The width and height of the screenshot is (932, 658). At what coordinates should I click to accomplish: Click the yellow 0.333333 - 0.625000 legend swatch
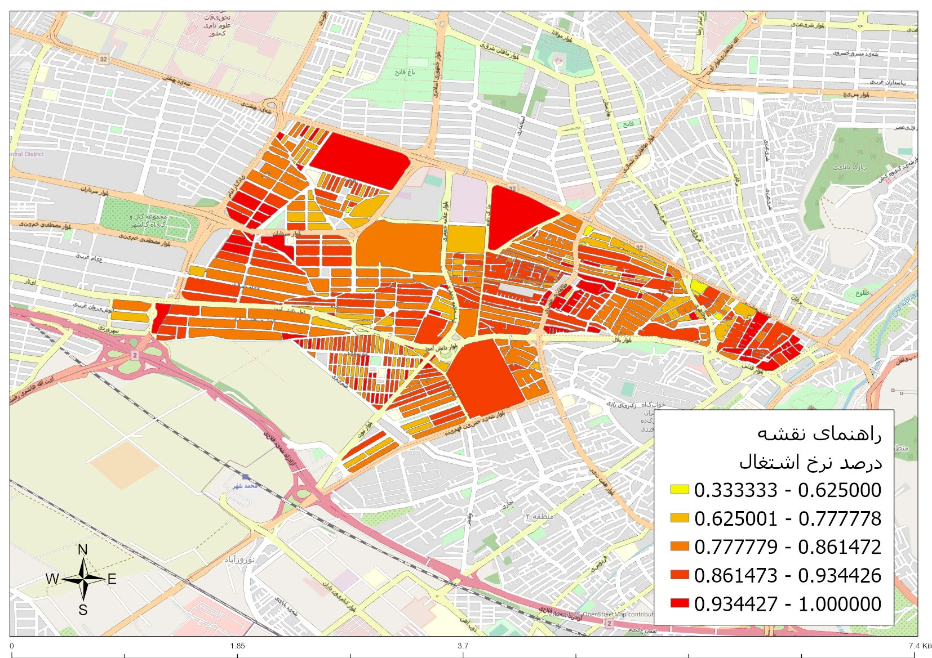pos(680,490)
